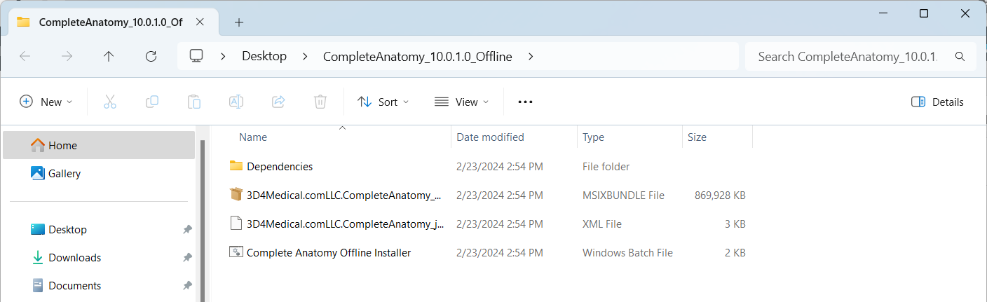Minimize the File Explorer window

pos(882,13)
